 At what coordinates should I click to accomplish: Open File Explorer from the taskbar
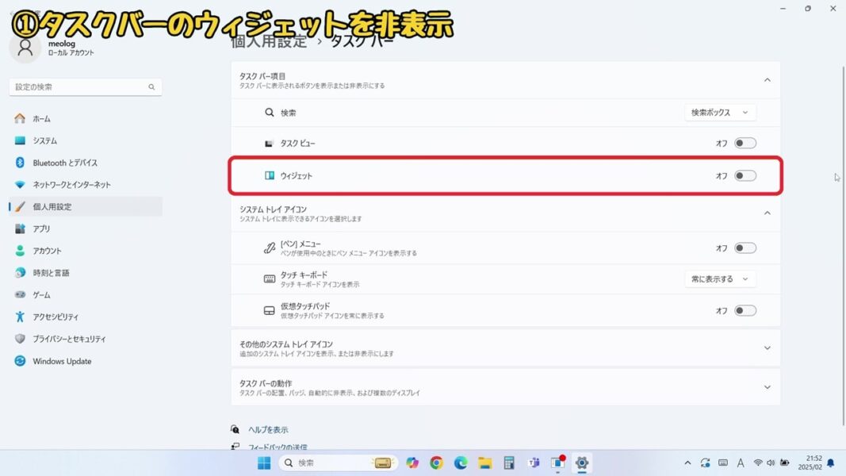(x=484, y=463)
